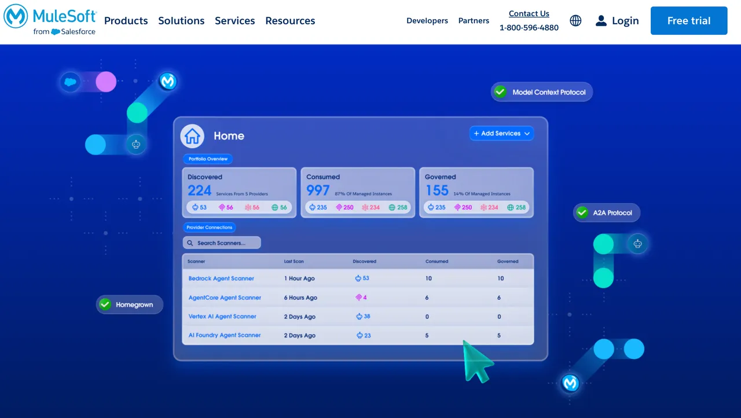Click pink diamond icon in Discovered card
This screenshot has width=741, height=418.
tap(222, 207)
